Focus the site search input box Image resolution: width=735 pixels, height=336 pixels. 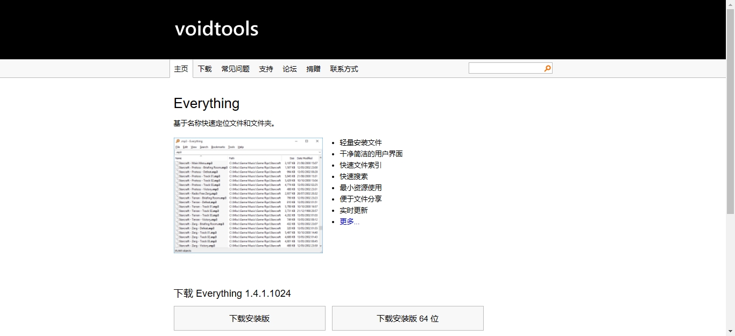point(506,68)
